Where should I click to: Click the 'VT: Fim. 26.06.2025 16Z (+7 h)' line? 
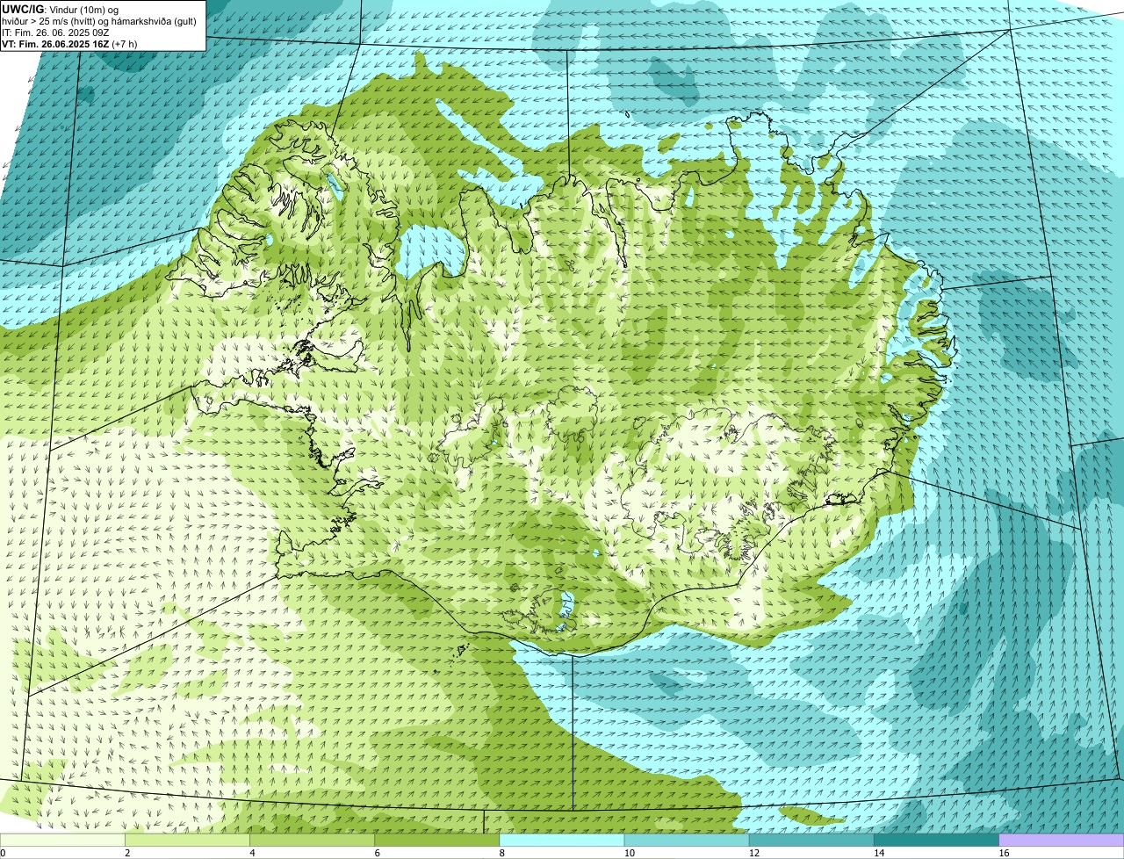click(x=69, y=43)
